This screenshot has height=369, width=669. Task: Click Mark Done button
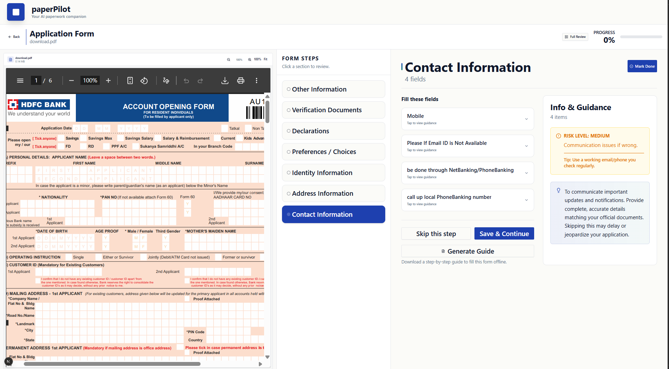pos(642,66)
